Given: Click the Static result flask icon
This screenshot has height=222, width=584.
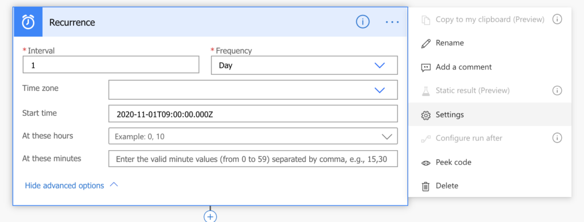Looking at the screenshot, I should tap(425, 91).
